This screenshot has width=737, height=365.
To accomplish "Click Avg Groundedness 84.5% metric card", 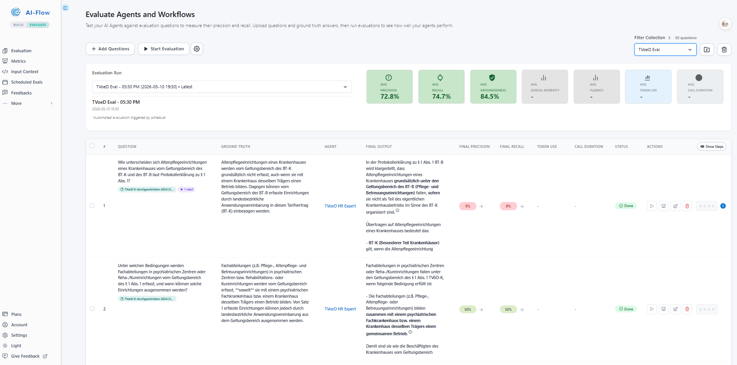I will pyautogui.click(x=493, y=87).
